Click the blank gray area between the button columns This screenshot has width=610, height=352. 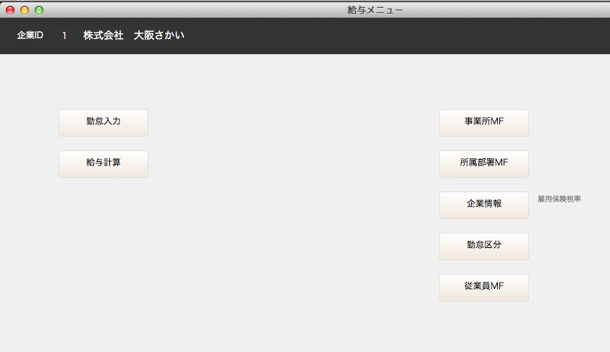coord(289,202)
